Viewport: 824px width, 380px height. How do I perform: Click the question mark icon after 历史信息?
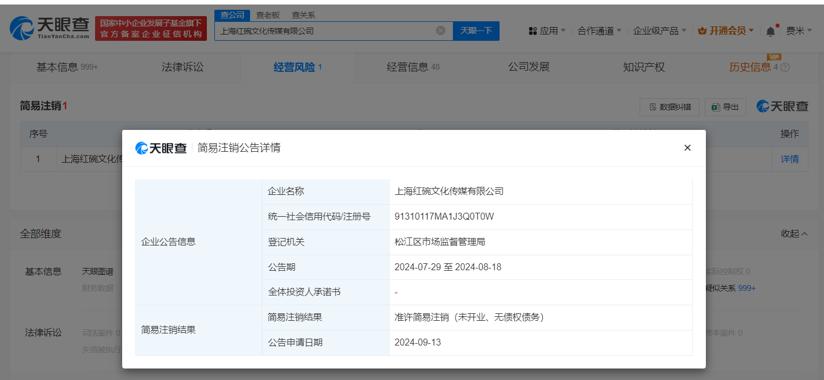(785, 66)
